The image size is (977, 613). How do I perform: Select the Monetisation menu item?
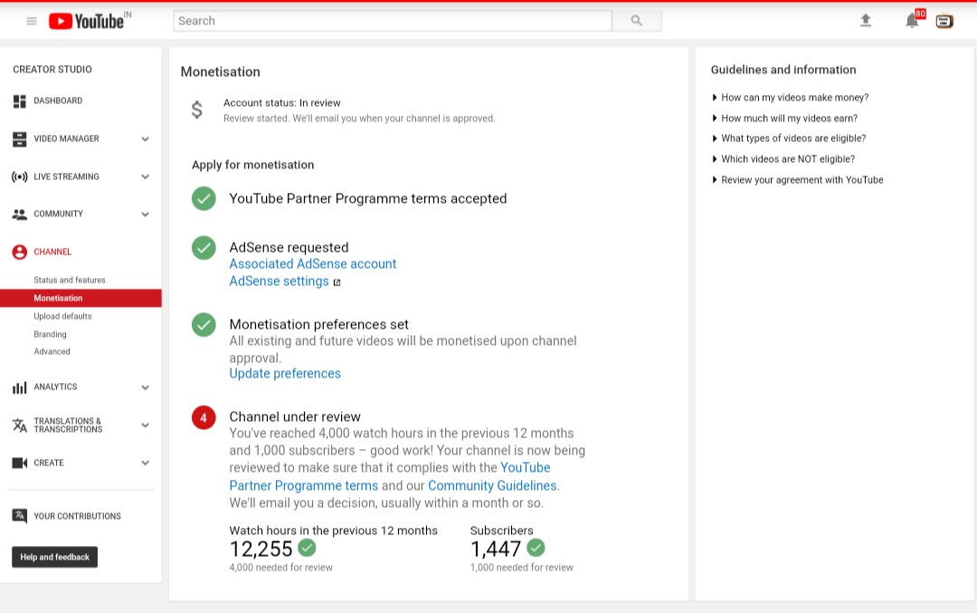click(81, 298)
